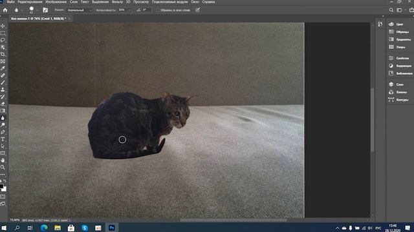The width and height of the screenshot is (414, 232).
Task: Select the Blur tool in toolbox
Action: point(3,118)
